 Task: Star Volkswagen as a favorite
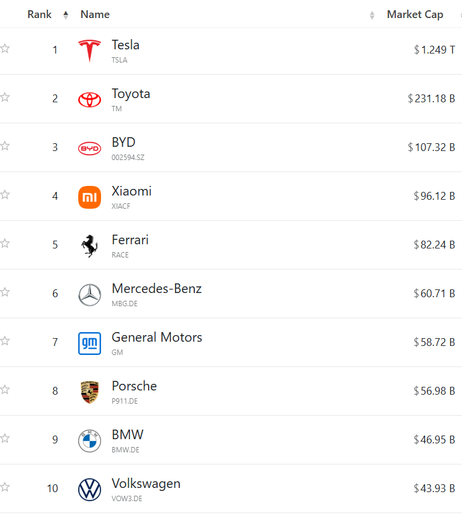5,487
